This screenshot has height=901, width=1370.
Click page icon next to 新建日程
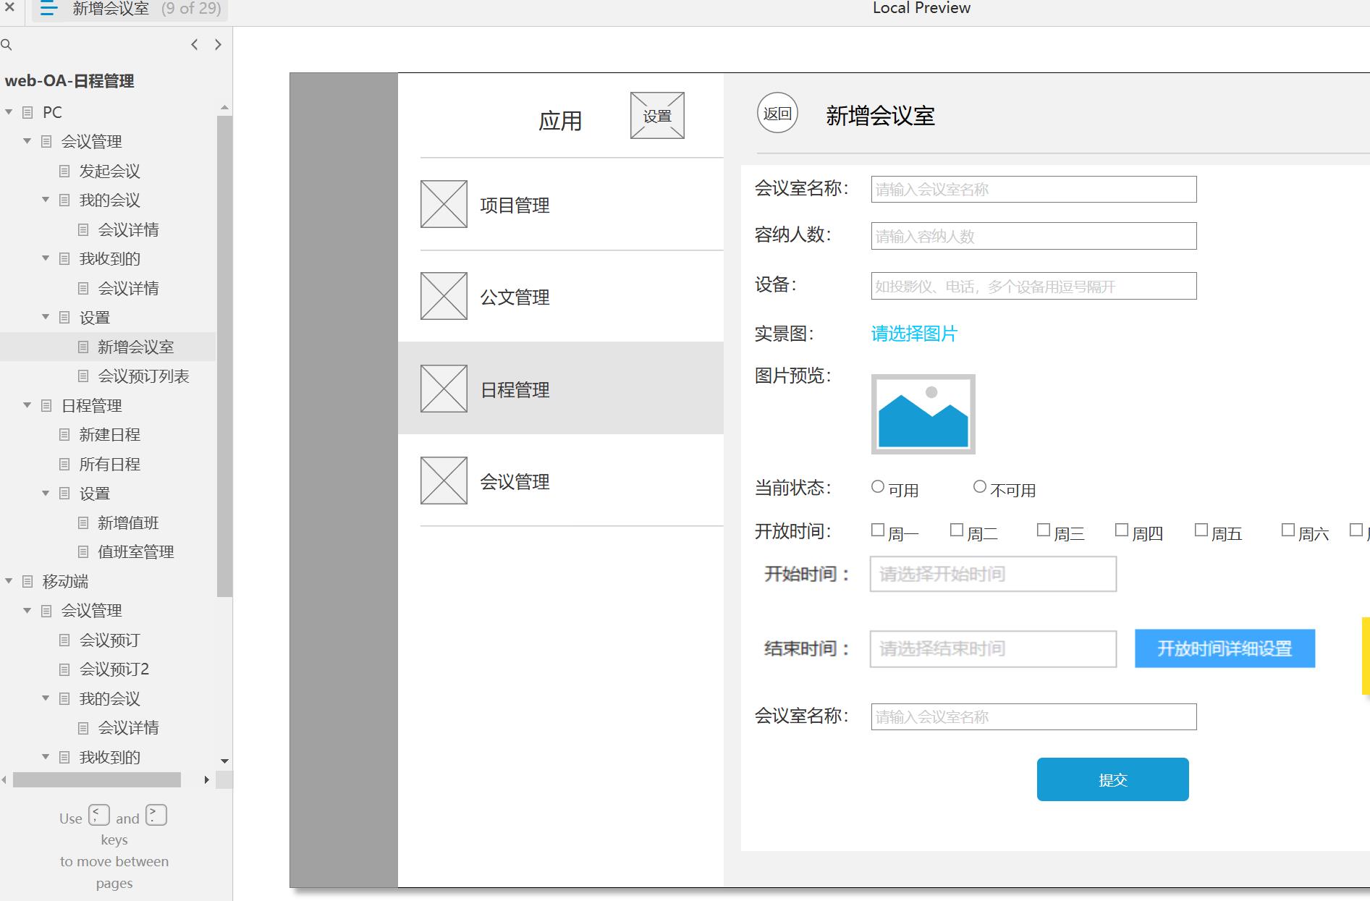pos(64,435)
